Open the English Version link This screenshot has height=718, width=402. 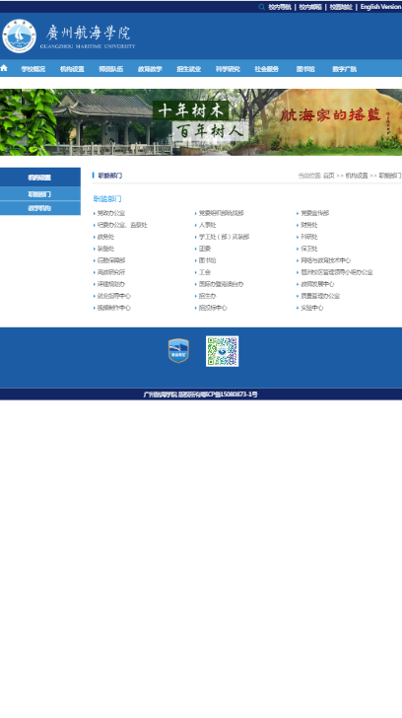click(380, 7)
